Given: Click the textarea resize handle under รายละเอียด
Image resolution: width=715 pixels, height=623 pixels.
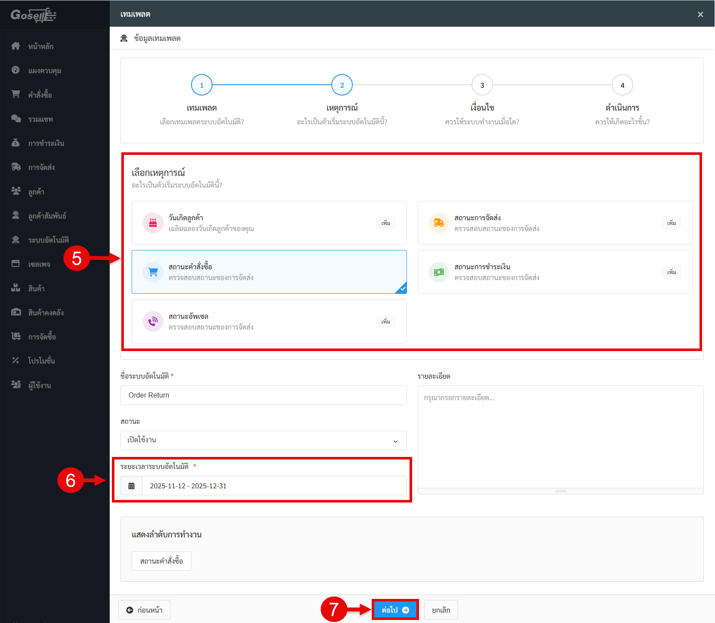Looking at the screenshot, I should pos(560,491).
